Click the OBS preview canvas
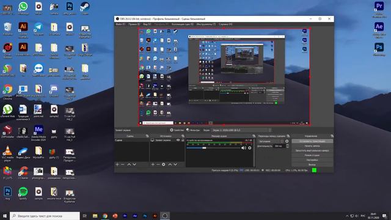Viewport: 391px width, 220px height. pyautogui.click(x=224, y=77)
